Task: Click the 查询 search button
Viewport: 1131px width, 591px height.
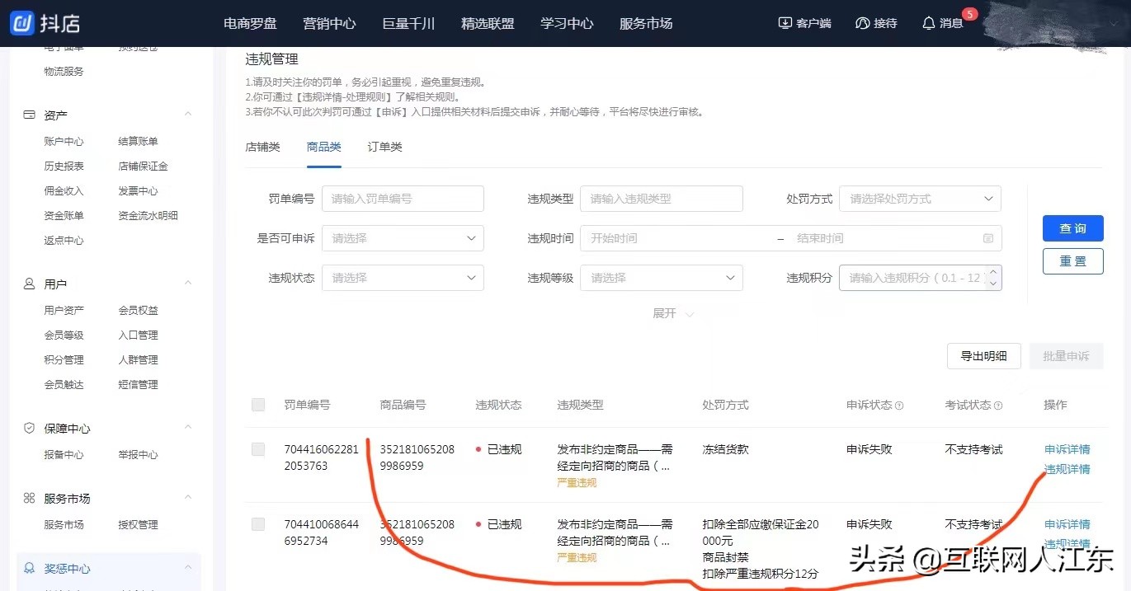Action: pyautogui.click(x=1072, y=228)
